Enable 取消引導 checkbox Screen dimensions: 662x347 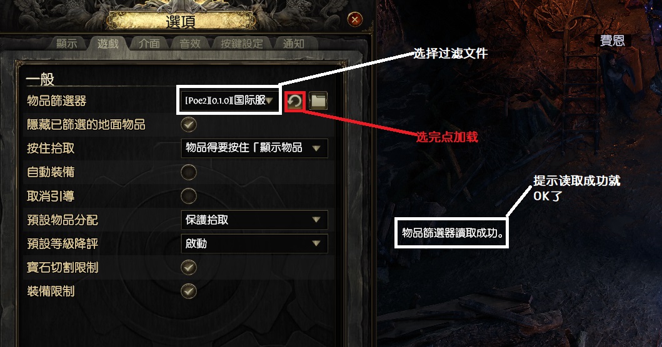point(189,196)
